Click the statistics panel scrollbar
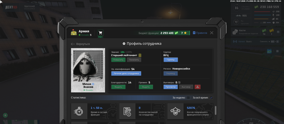This screenshot has width=284, height=124. pos(216,110)
